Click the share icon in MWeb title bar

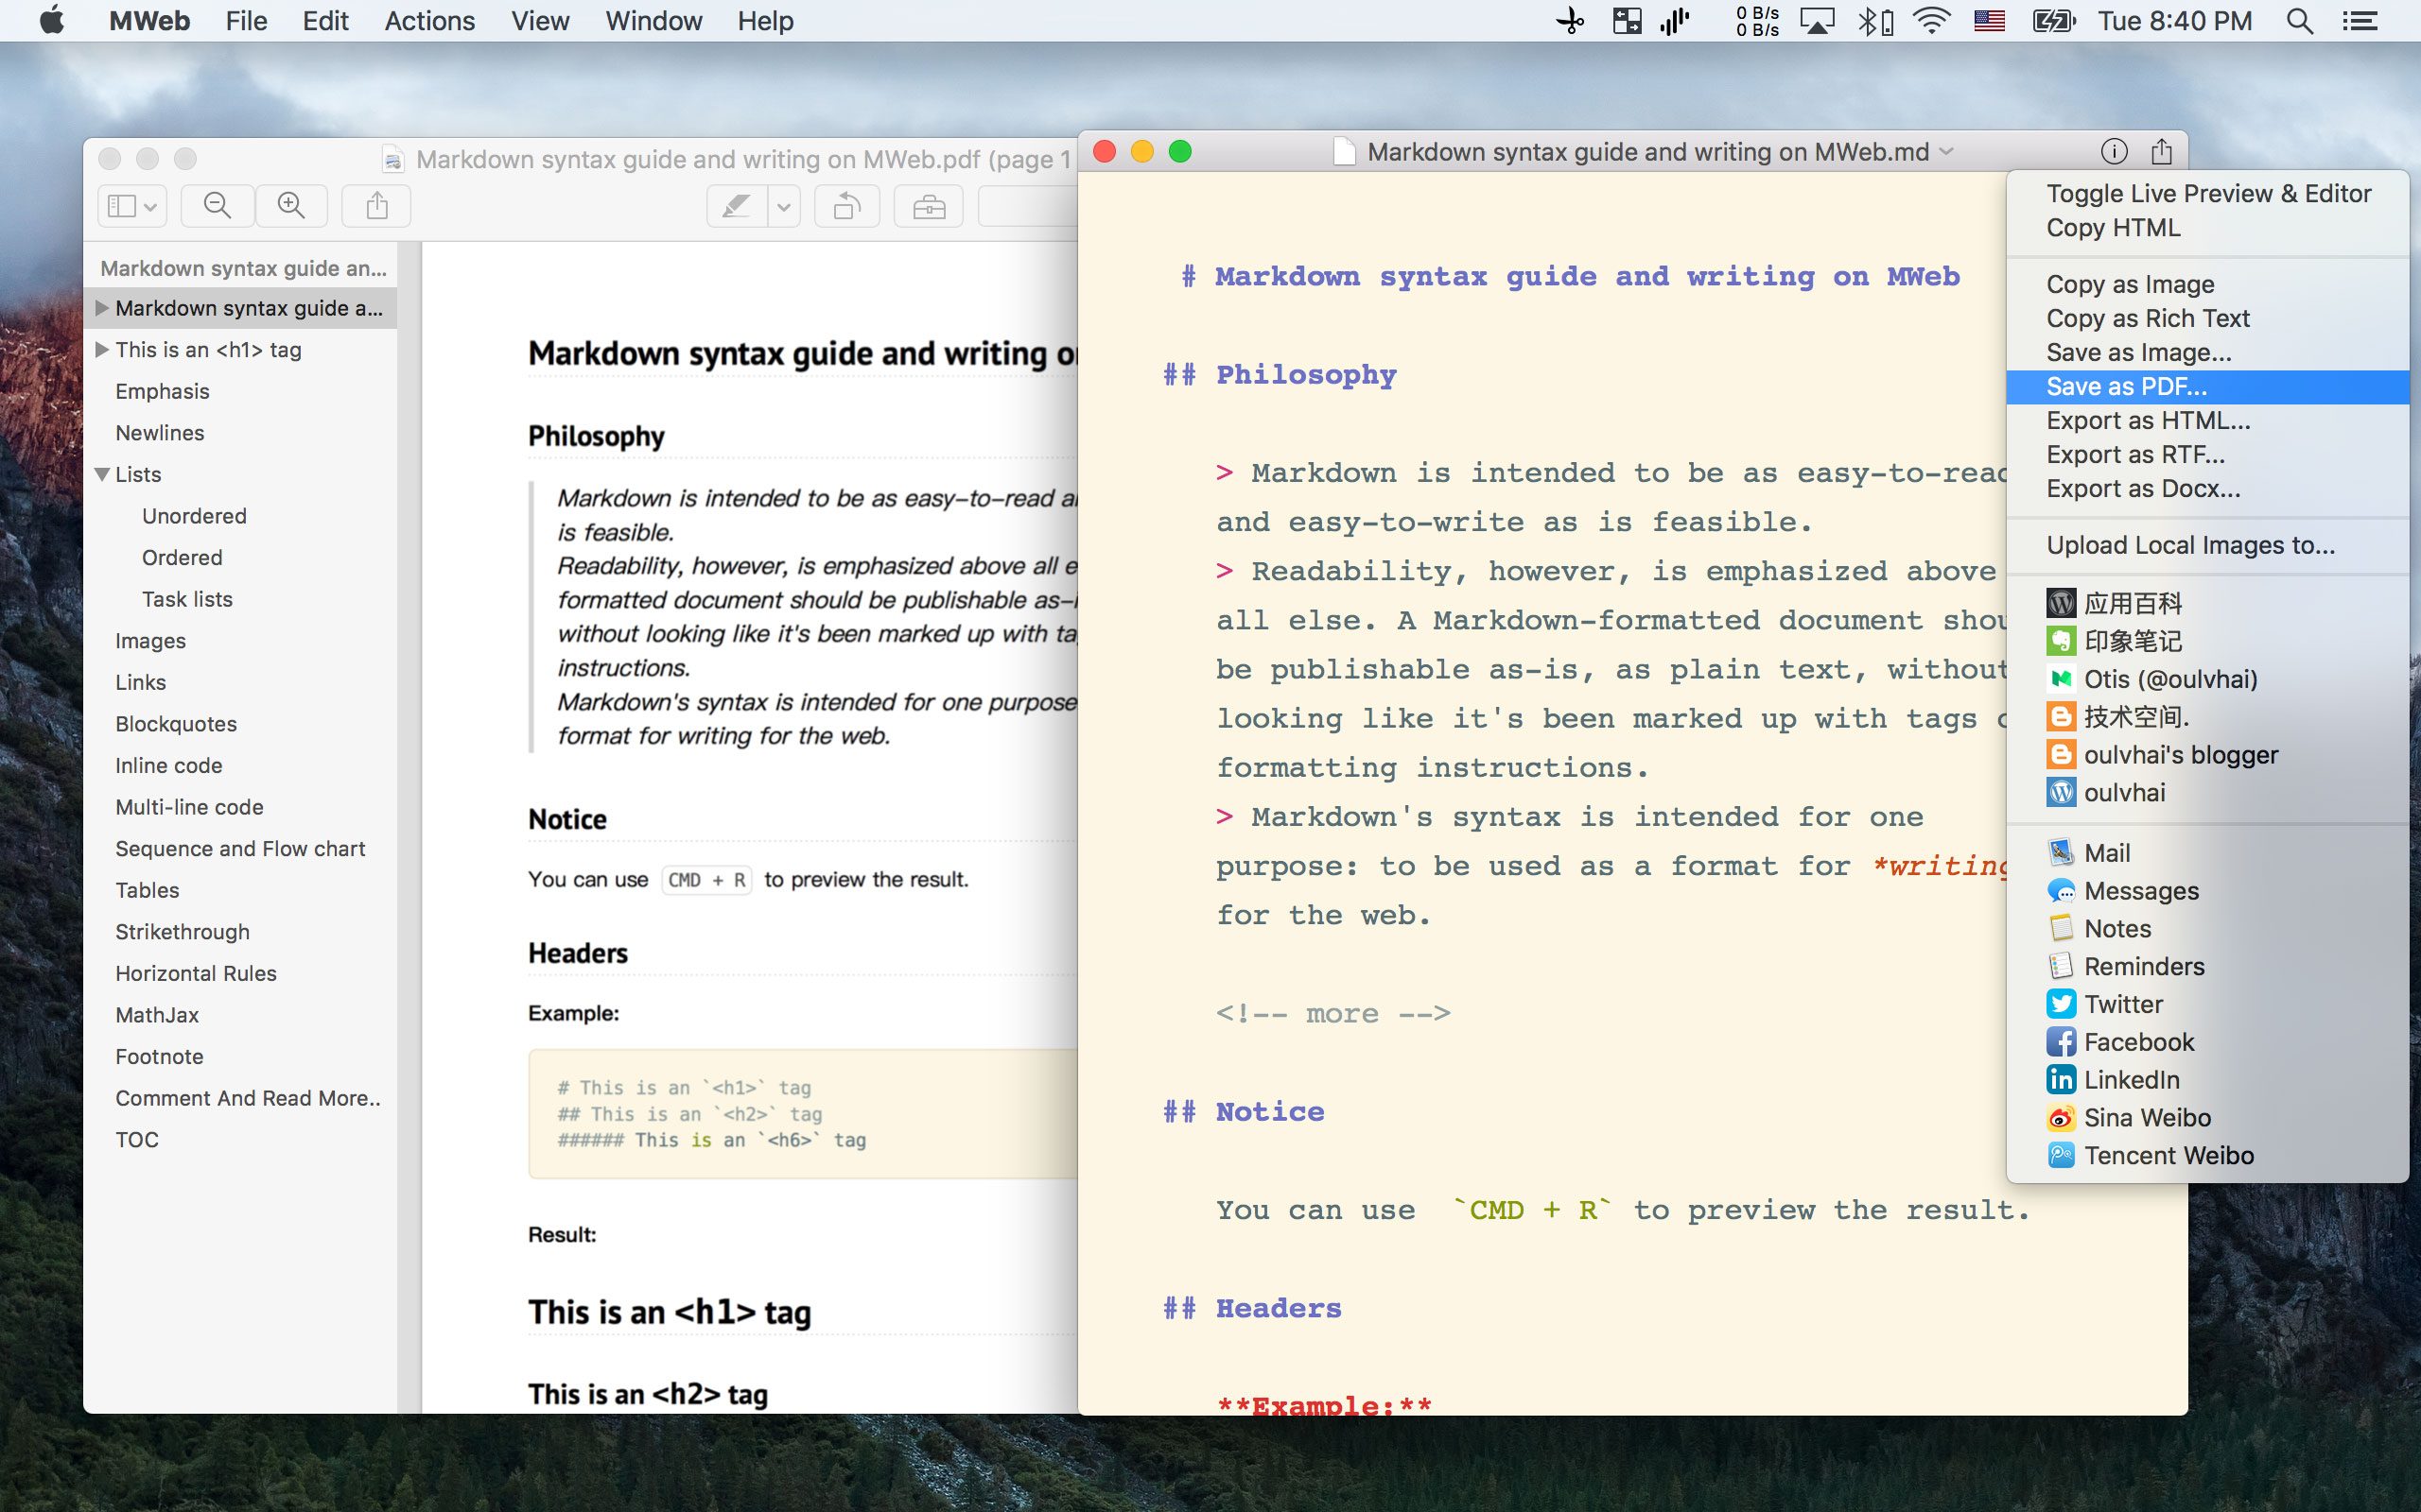pos(2161,152)
